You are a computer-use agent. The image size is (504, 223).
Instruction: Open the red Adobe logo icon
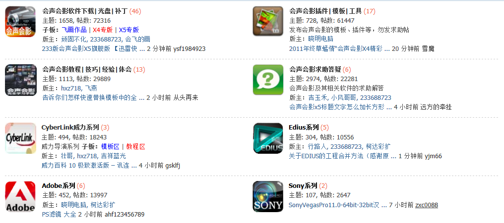click(20, 196)
